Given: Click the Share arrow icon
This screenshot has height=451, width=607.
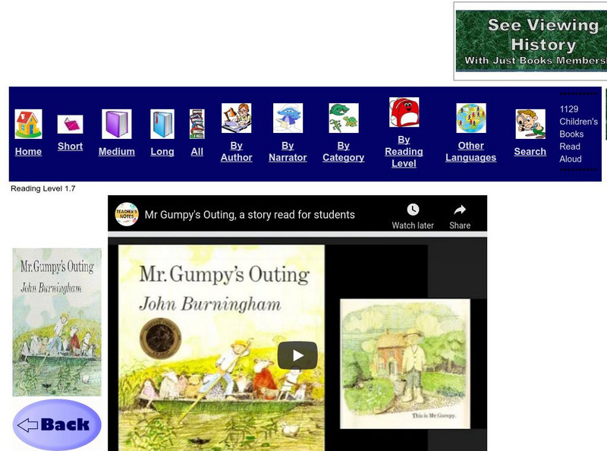Looking at the screenshot, I should click(x=460, y=210).
